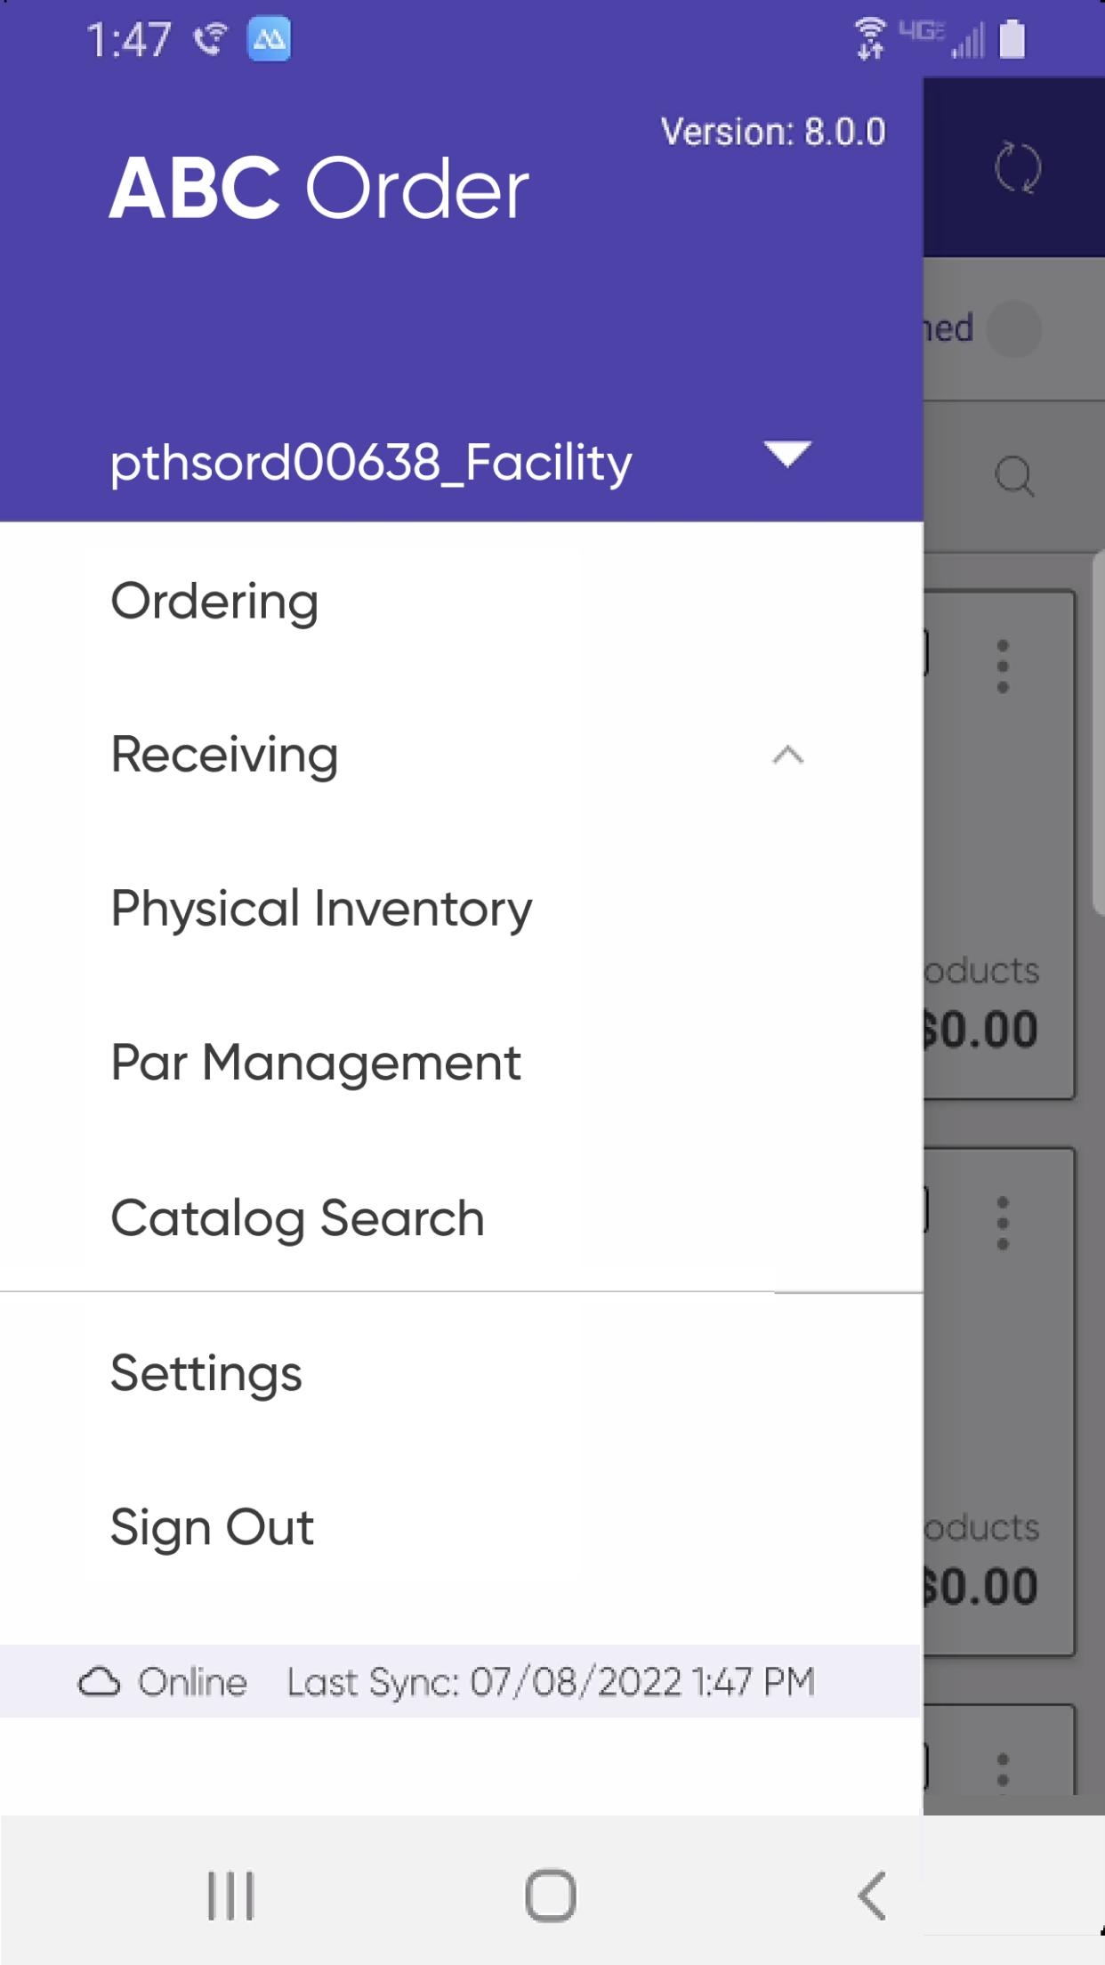Open Android recent apps button
The width and height of the screenshot is (1105, 1965).
(x=230, y=1896)
